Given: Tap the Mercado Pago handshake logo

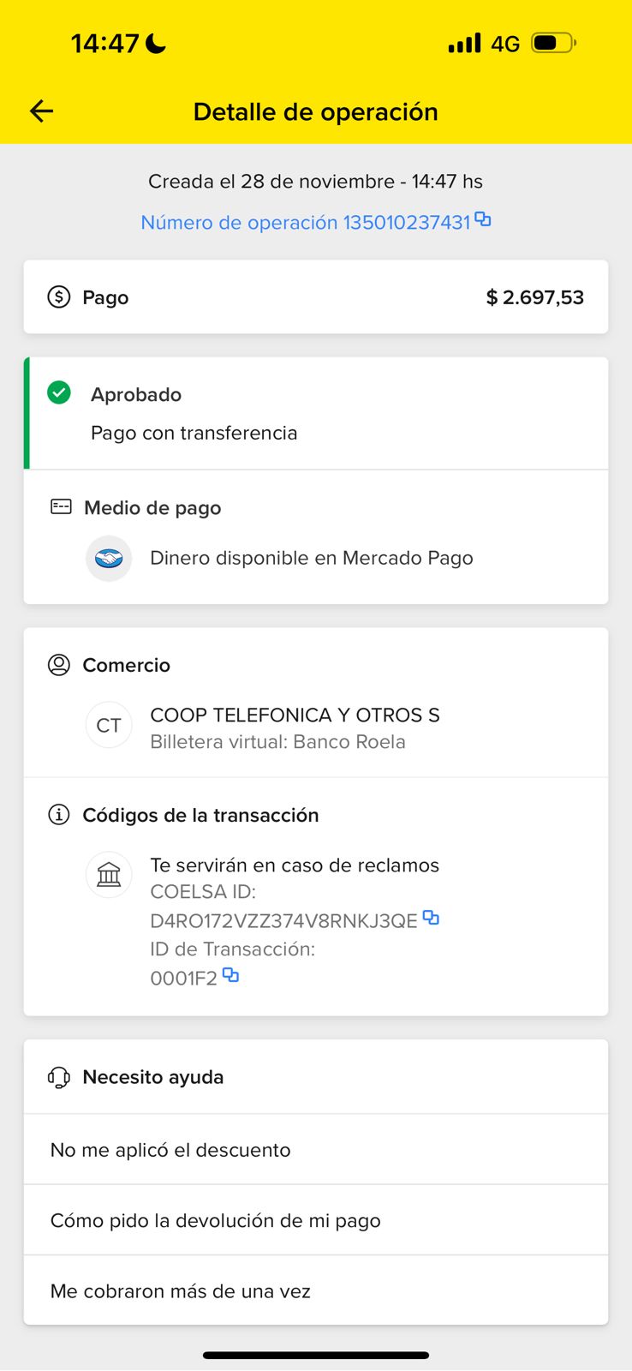Looking at the screenshot, I should pyautogui.click(x=109, y=559).
